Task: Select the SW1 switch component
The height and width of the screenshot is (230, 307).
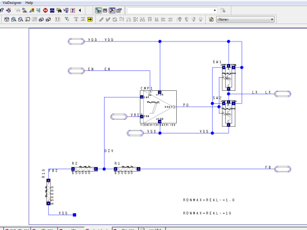Action: click(229, 77)
